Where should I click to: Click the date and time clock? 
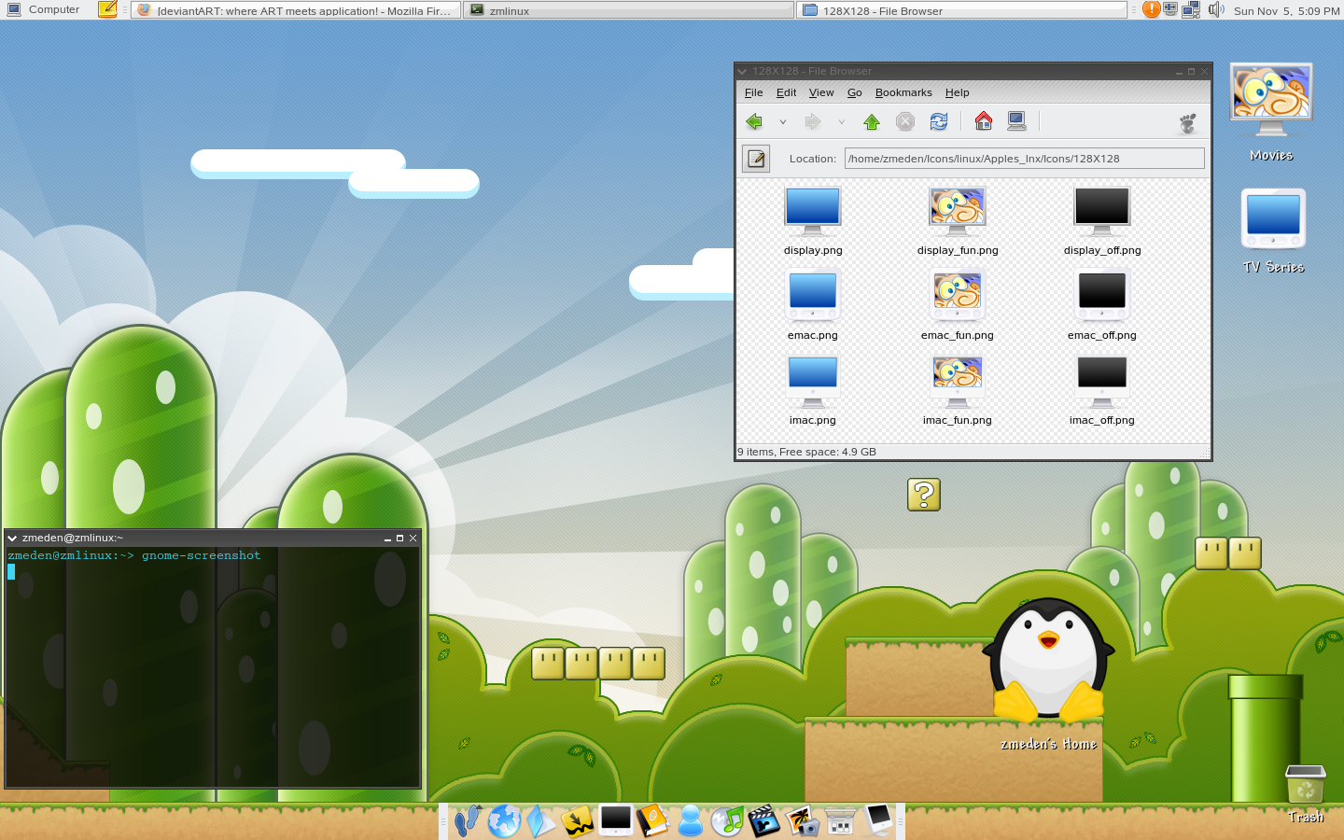point(1286,11)
